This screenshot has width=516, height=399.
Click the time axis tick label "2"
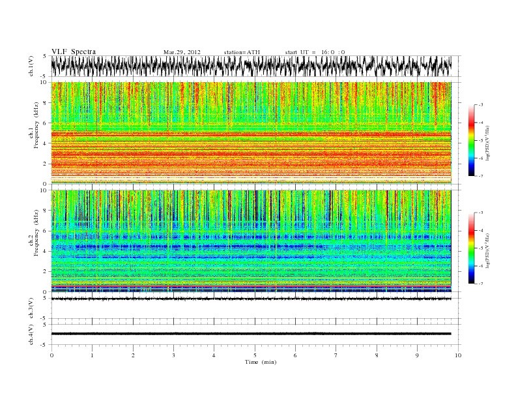tap(133, 355)
